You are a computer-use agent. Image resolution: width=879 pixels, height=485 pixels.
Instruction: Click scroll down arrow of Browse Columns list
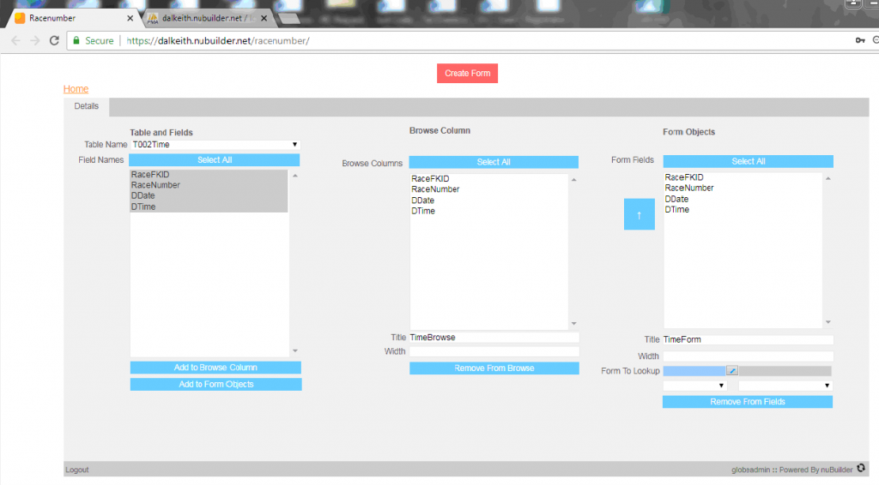pyautogui.click(x=573, y=323)
